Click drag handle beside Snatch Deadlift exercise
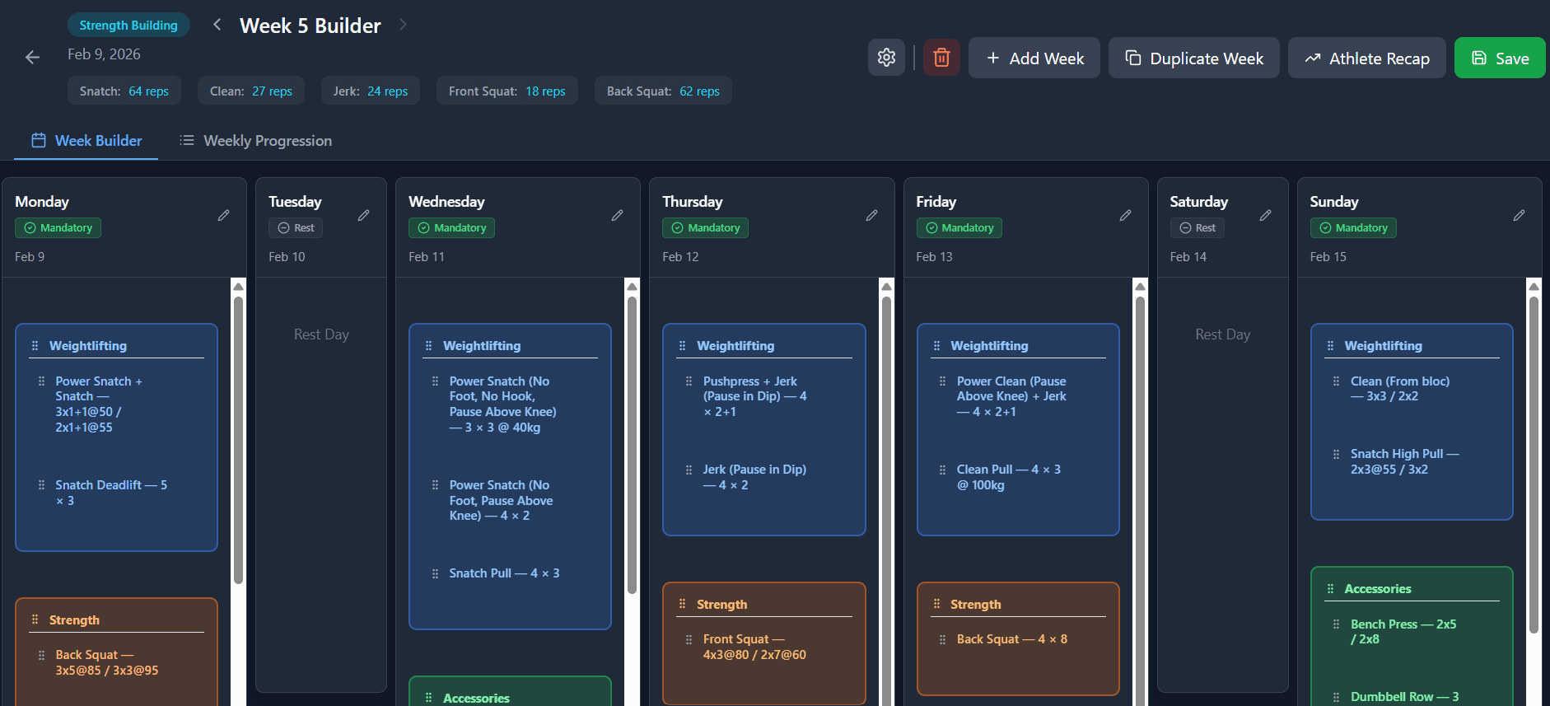1550x706 pixels. pyautogui.click(x=41, y=485)
